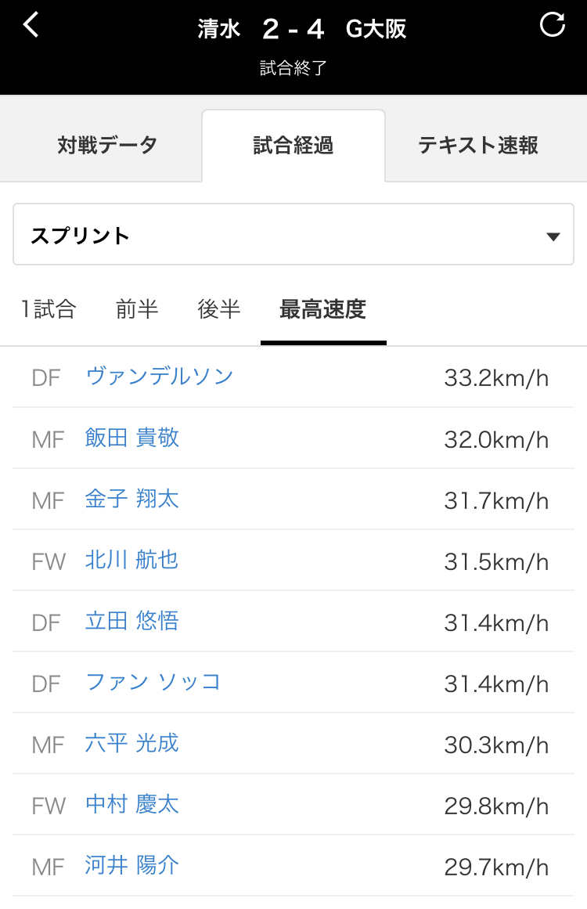587x909 pixels.
Task: View 中村 慶太 player profile
Action: point(132,804)
